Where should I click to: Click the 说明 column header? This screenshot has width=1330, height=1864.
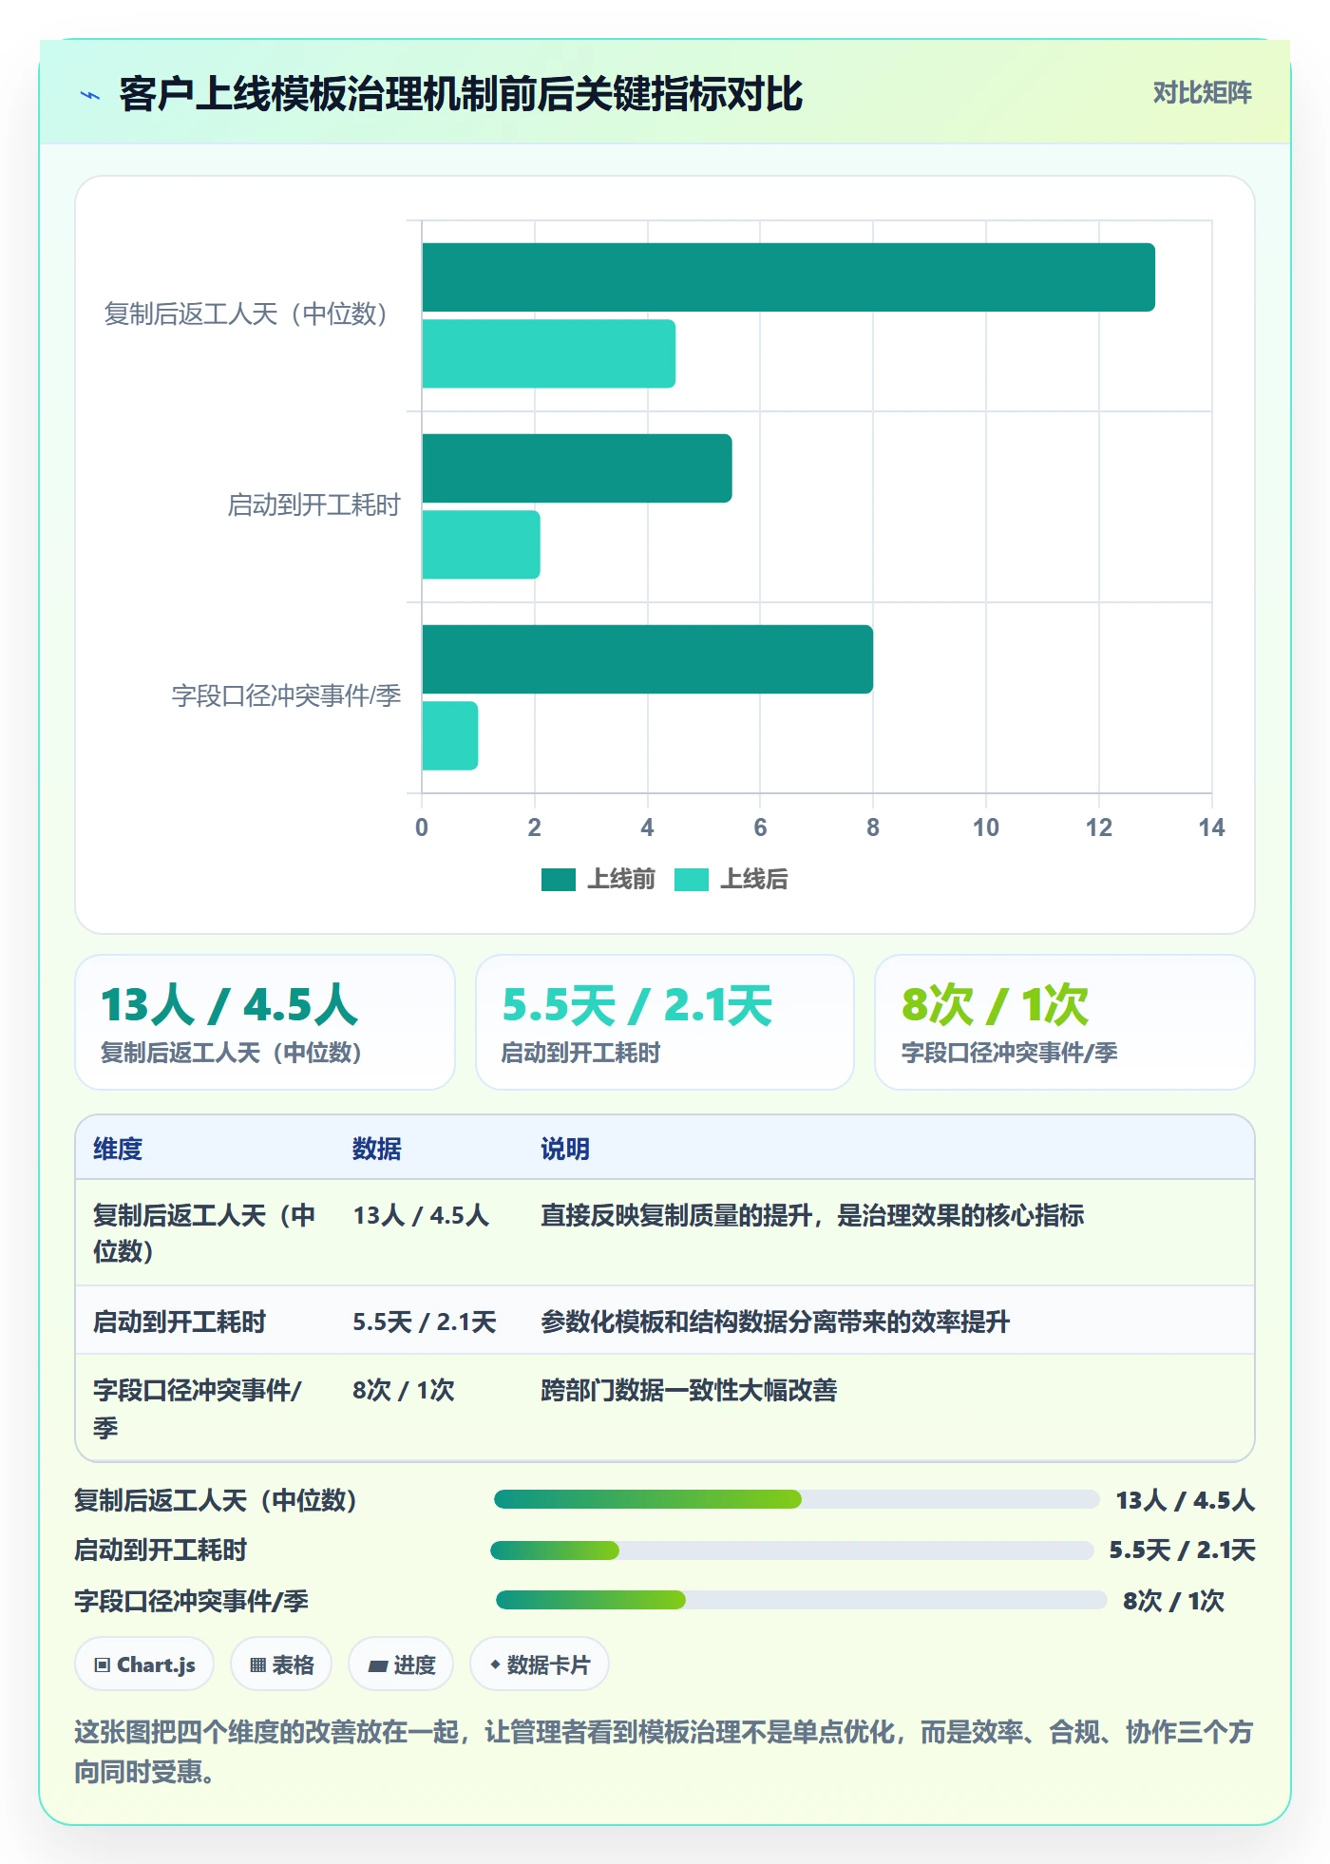tap(565, 1149)
